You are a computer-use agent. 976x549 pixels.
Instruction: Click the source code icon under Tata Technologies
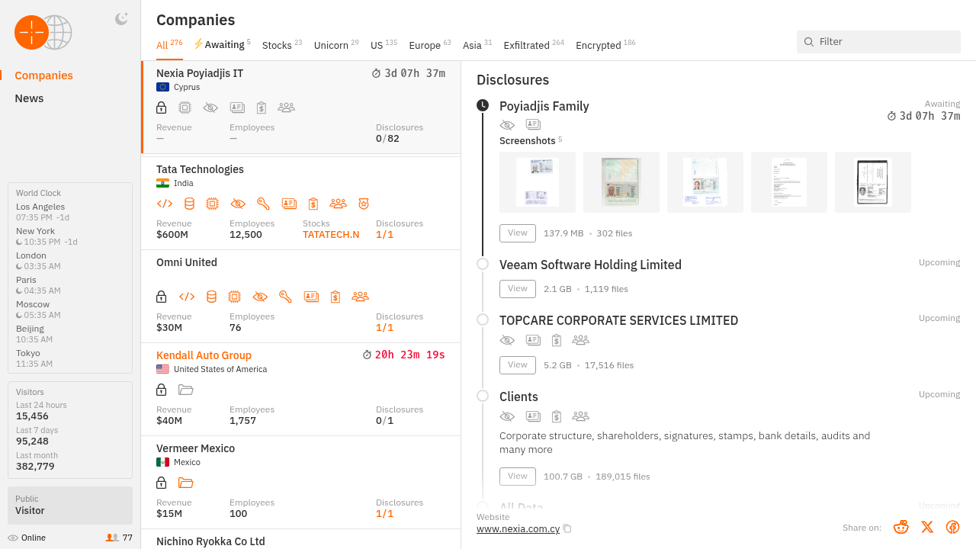165,204
